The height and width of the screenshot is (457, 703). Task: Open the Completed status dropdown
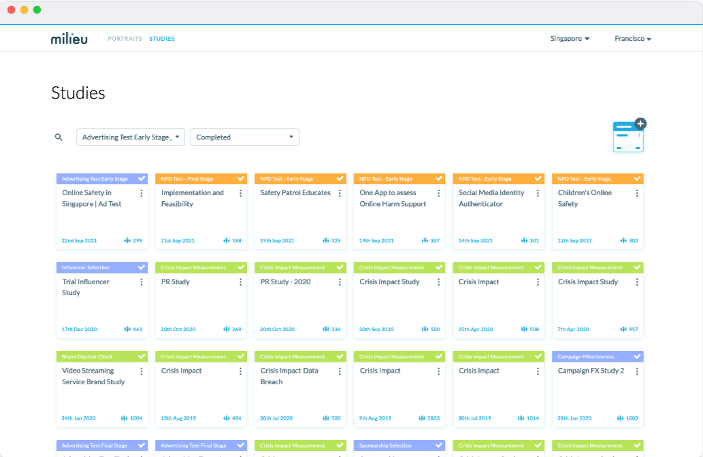[x=244, y=137]
